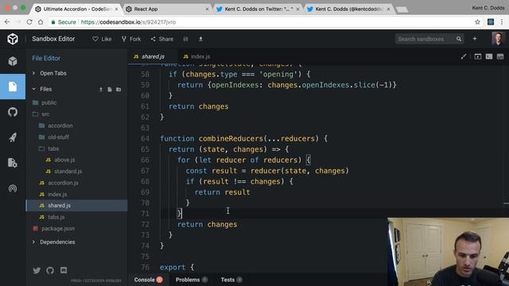Switch to Kent C. Dodds on Twitter tab
Viewport: 509px width, 286px height.
pos(258,9)
